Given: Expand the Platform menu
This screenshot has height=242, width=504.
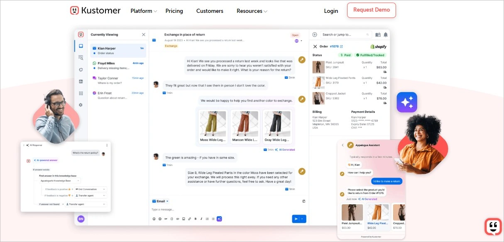Looking at the screenshot, I should [144, 11].
